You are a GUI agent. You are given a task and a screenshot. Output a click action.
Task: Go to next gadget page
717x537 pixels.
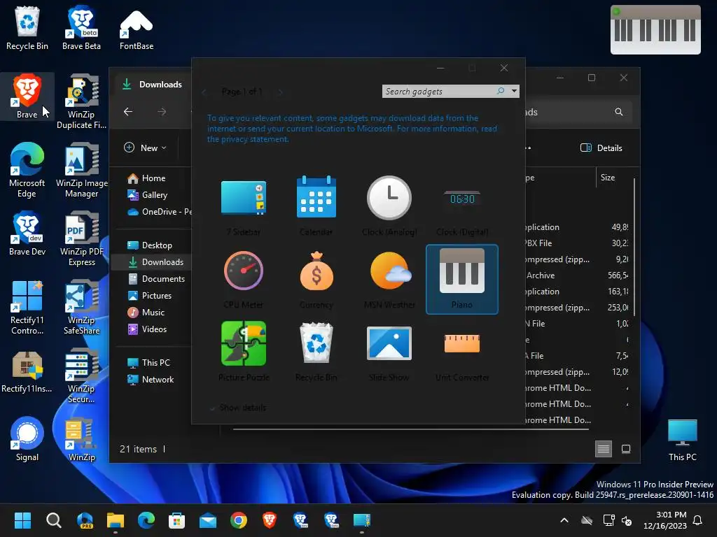click(x=280, y=92)
